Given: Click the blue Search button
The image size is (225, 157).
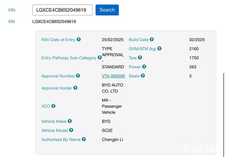Looking at the screenshot, I should point(107,10).
